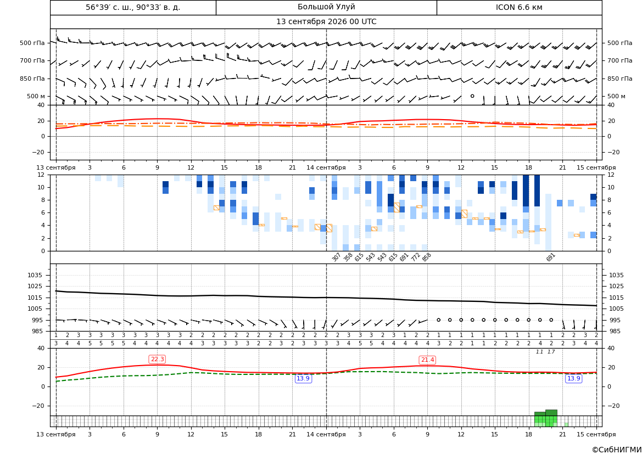Click the 22.3 maximum temperature label
This screenshot has height=454, width=642.
(x=157, y=359)
